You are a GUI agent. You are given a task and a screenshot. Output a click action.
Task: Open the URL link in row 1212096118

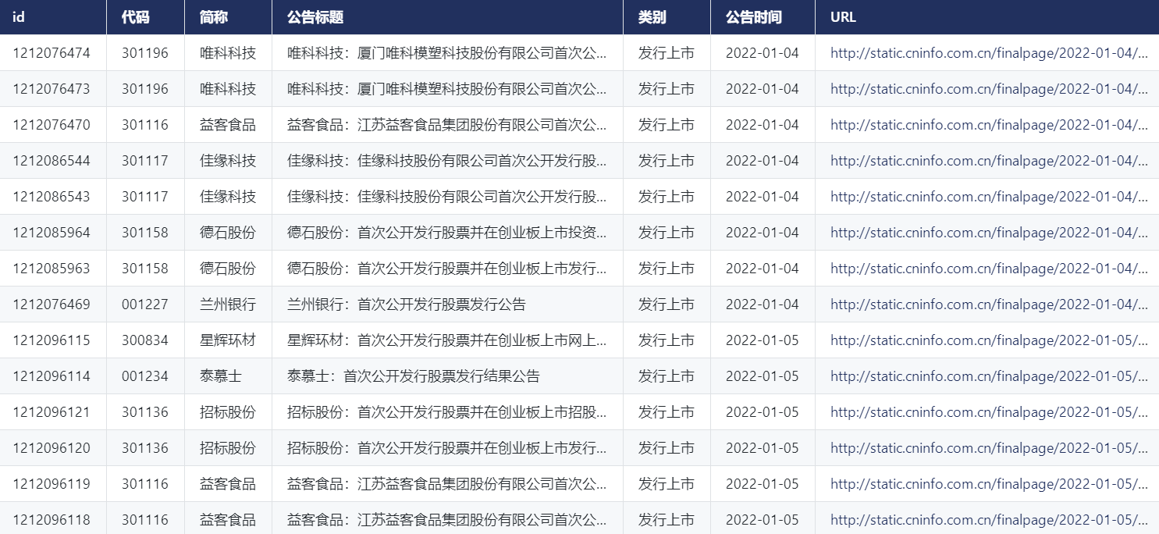point(989,520)
